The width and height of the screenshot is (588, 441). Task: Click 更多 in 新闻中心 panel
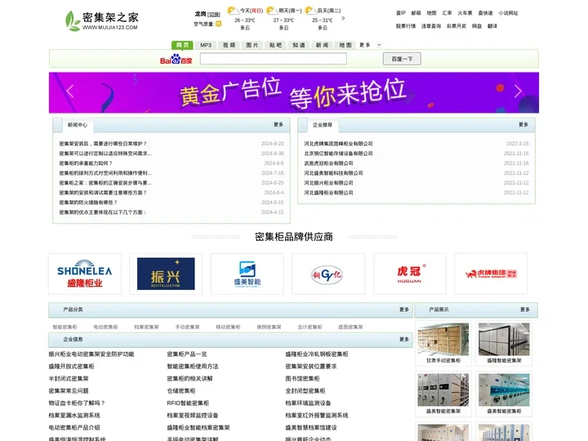click(278, 124)
